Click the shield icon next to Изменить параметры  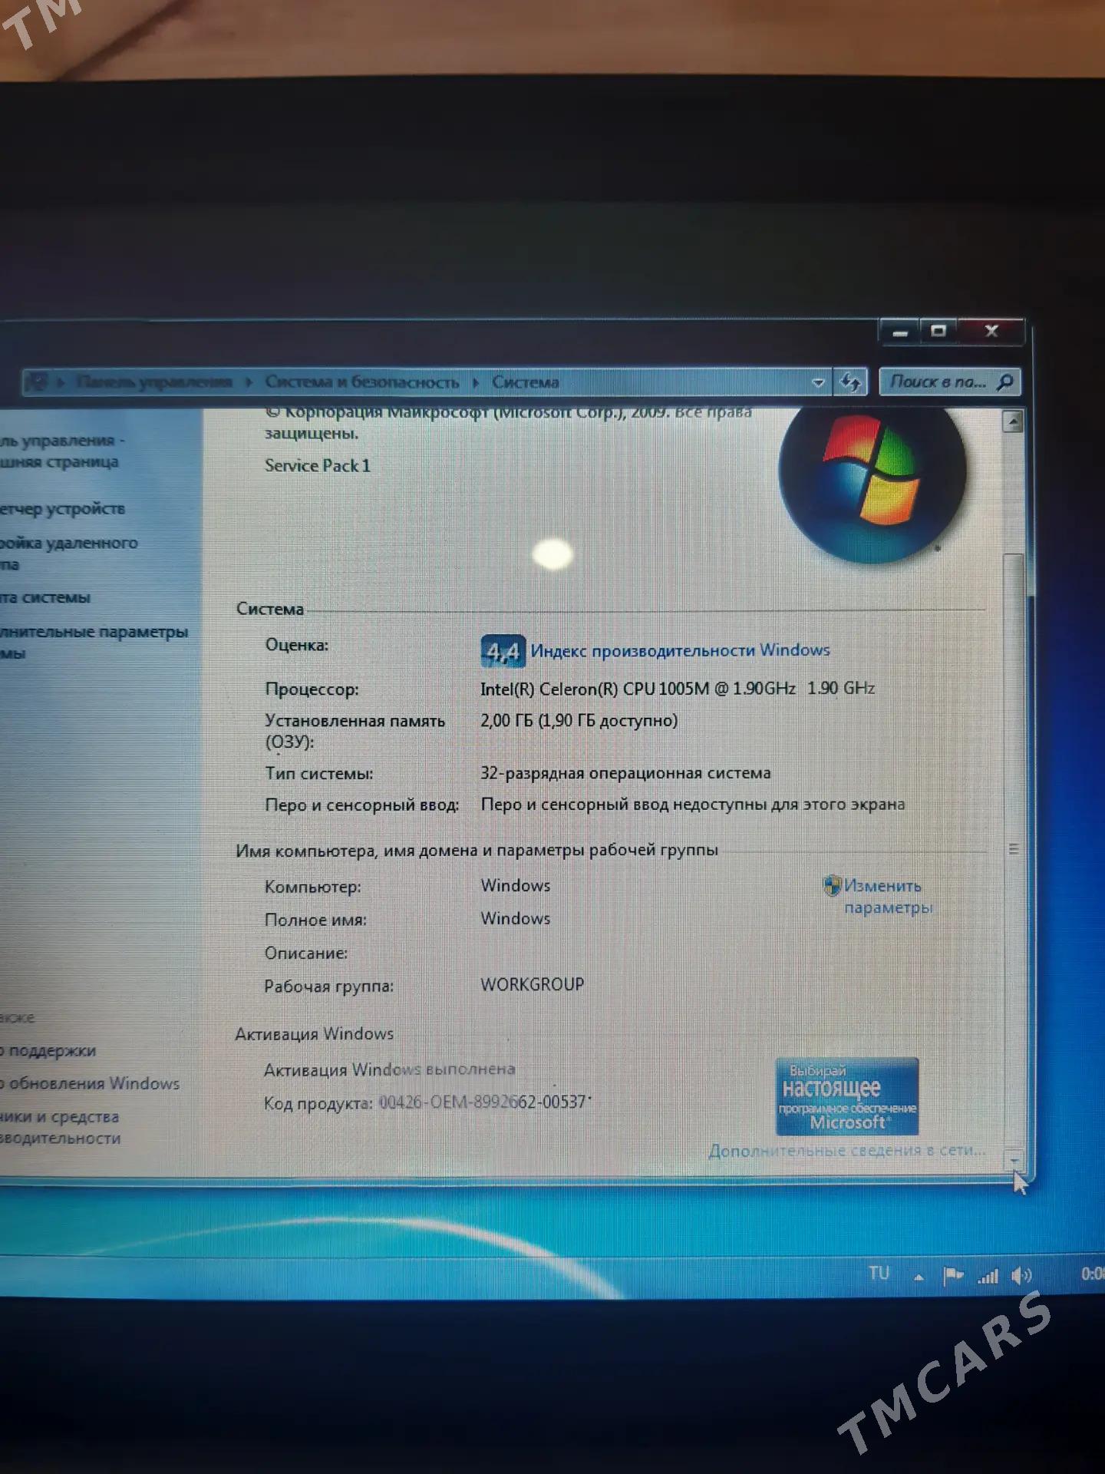(831, 886)
